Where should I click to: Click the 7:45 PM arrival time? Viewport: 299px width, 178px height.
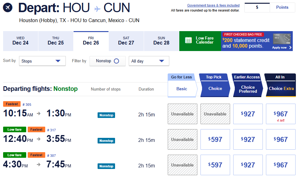coord(59,164)
